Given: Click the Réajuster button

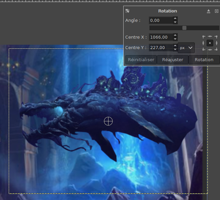Looking at the screenshot, I should [x=172, y=60].
